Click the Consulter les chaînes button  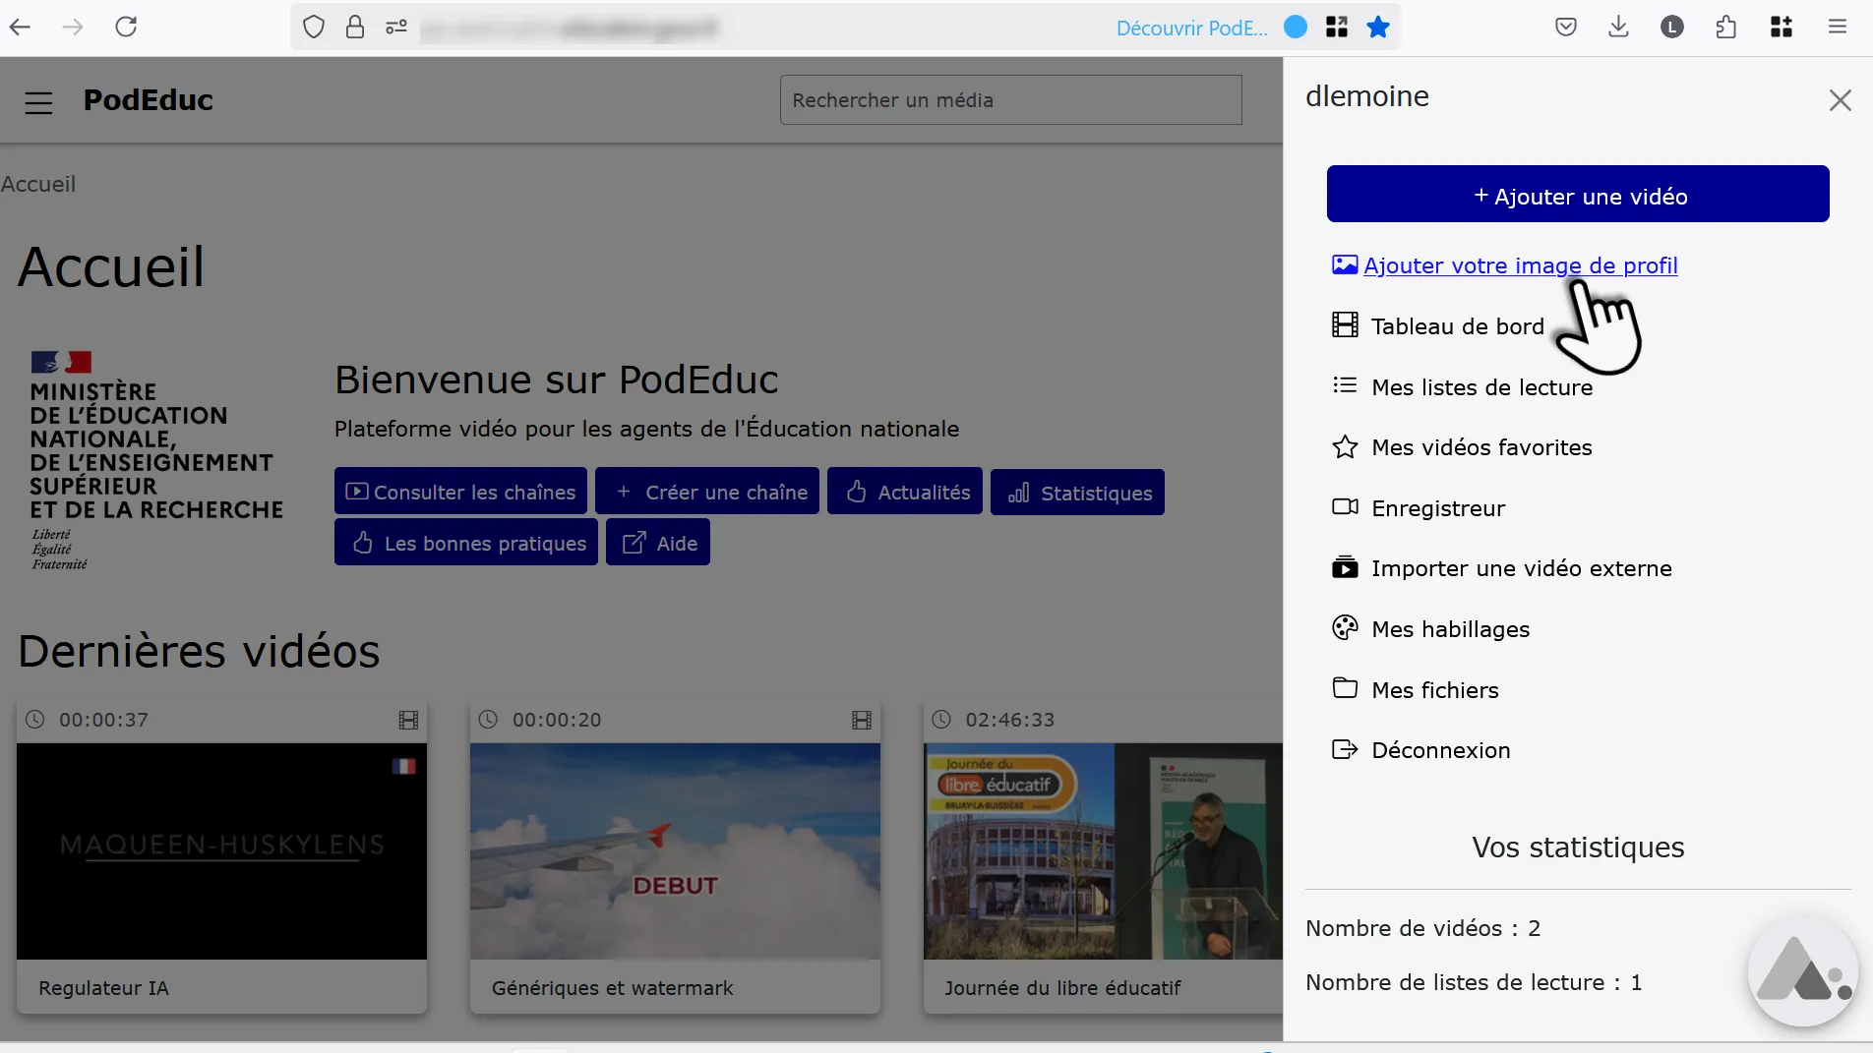460,492
